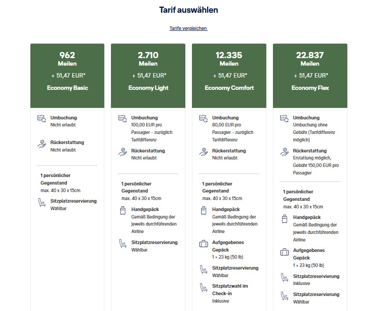The width and height of the screenshot is (383, 311).
Task: Pick the Economy Comfort fare header
Action: pos(229,88)
